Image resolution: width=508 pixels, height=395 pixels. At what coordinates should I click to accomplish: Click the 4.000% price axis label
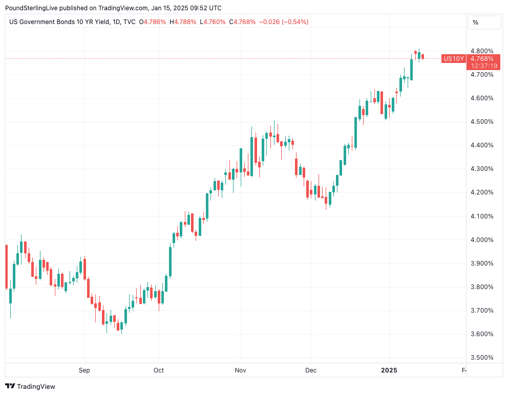482,240
